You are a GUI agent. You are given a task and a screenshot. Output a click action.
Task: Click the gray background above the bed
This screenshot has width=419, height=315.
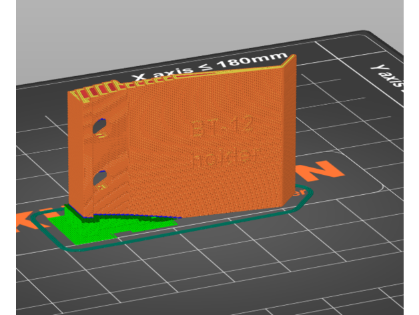tap(200, 20)
